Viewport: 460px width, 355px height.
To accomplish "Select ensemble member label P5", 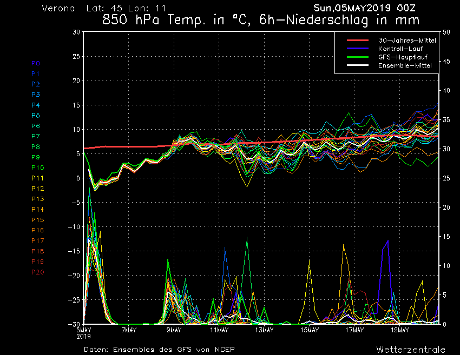I will coord(36,116).
